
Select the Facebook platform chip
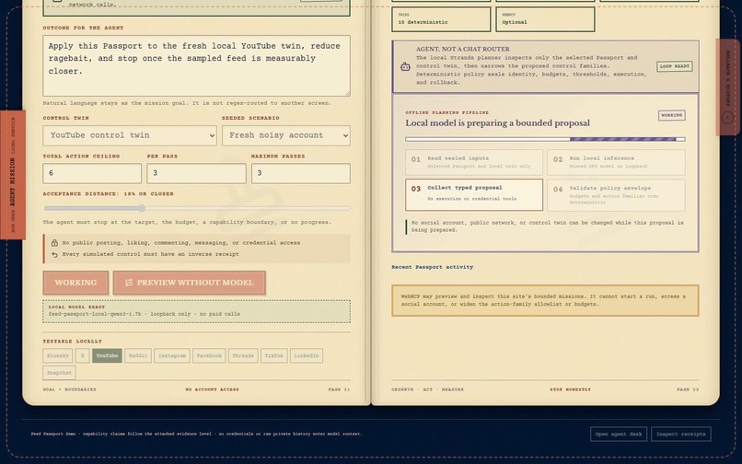(x=209, y=355)
